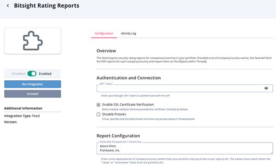Click the 'Disabled' label next to toggle
Image resolution: width=276 pixels, height=166 pixels.
(18, 74)
